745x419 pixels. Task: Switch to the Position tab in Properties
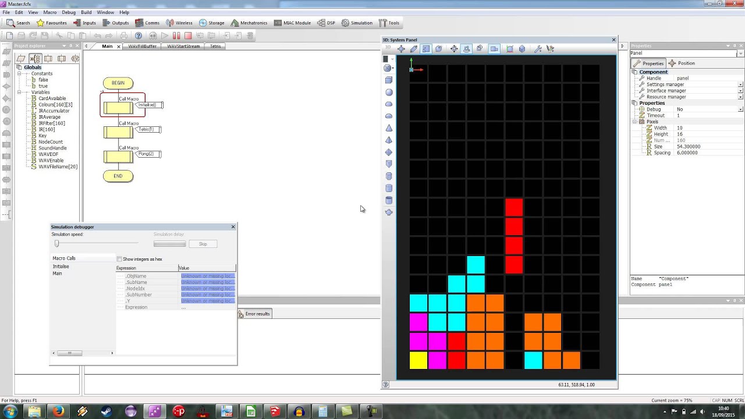click(x=682, y=63)
